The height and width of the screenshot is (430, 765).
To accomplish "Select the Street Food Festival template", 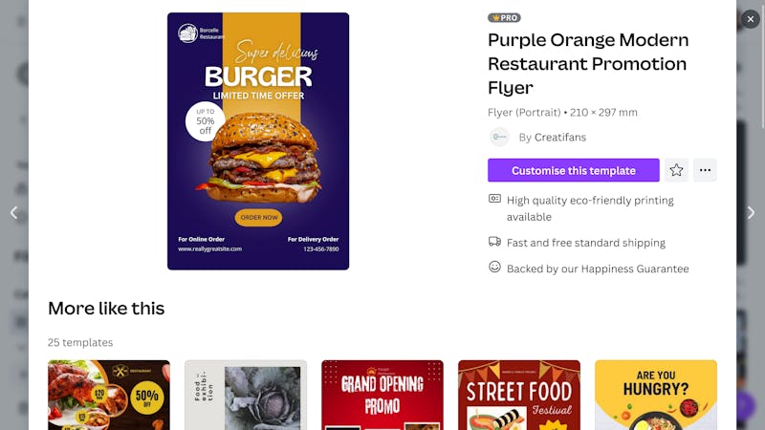I will click(x=519, y=395).
